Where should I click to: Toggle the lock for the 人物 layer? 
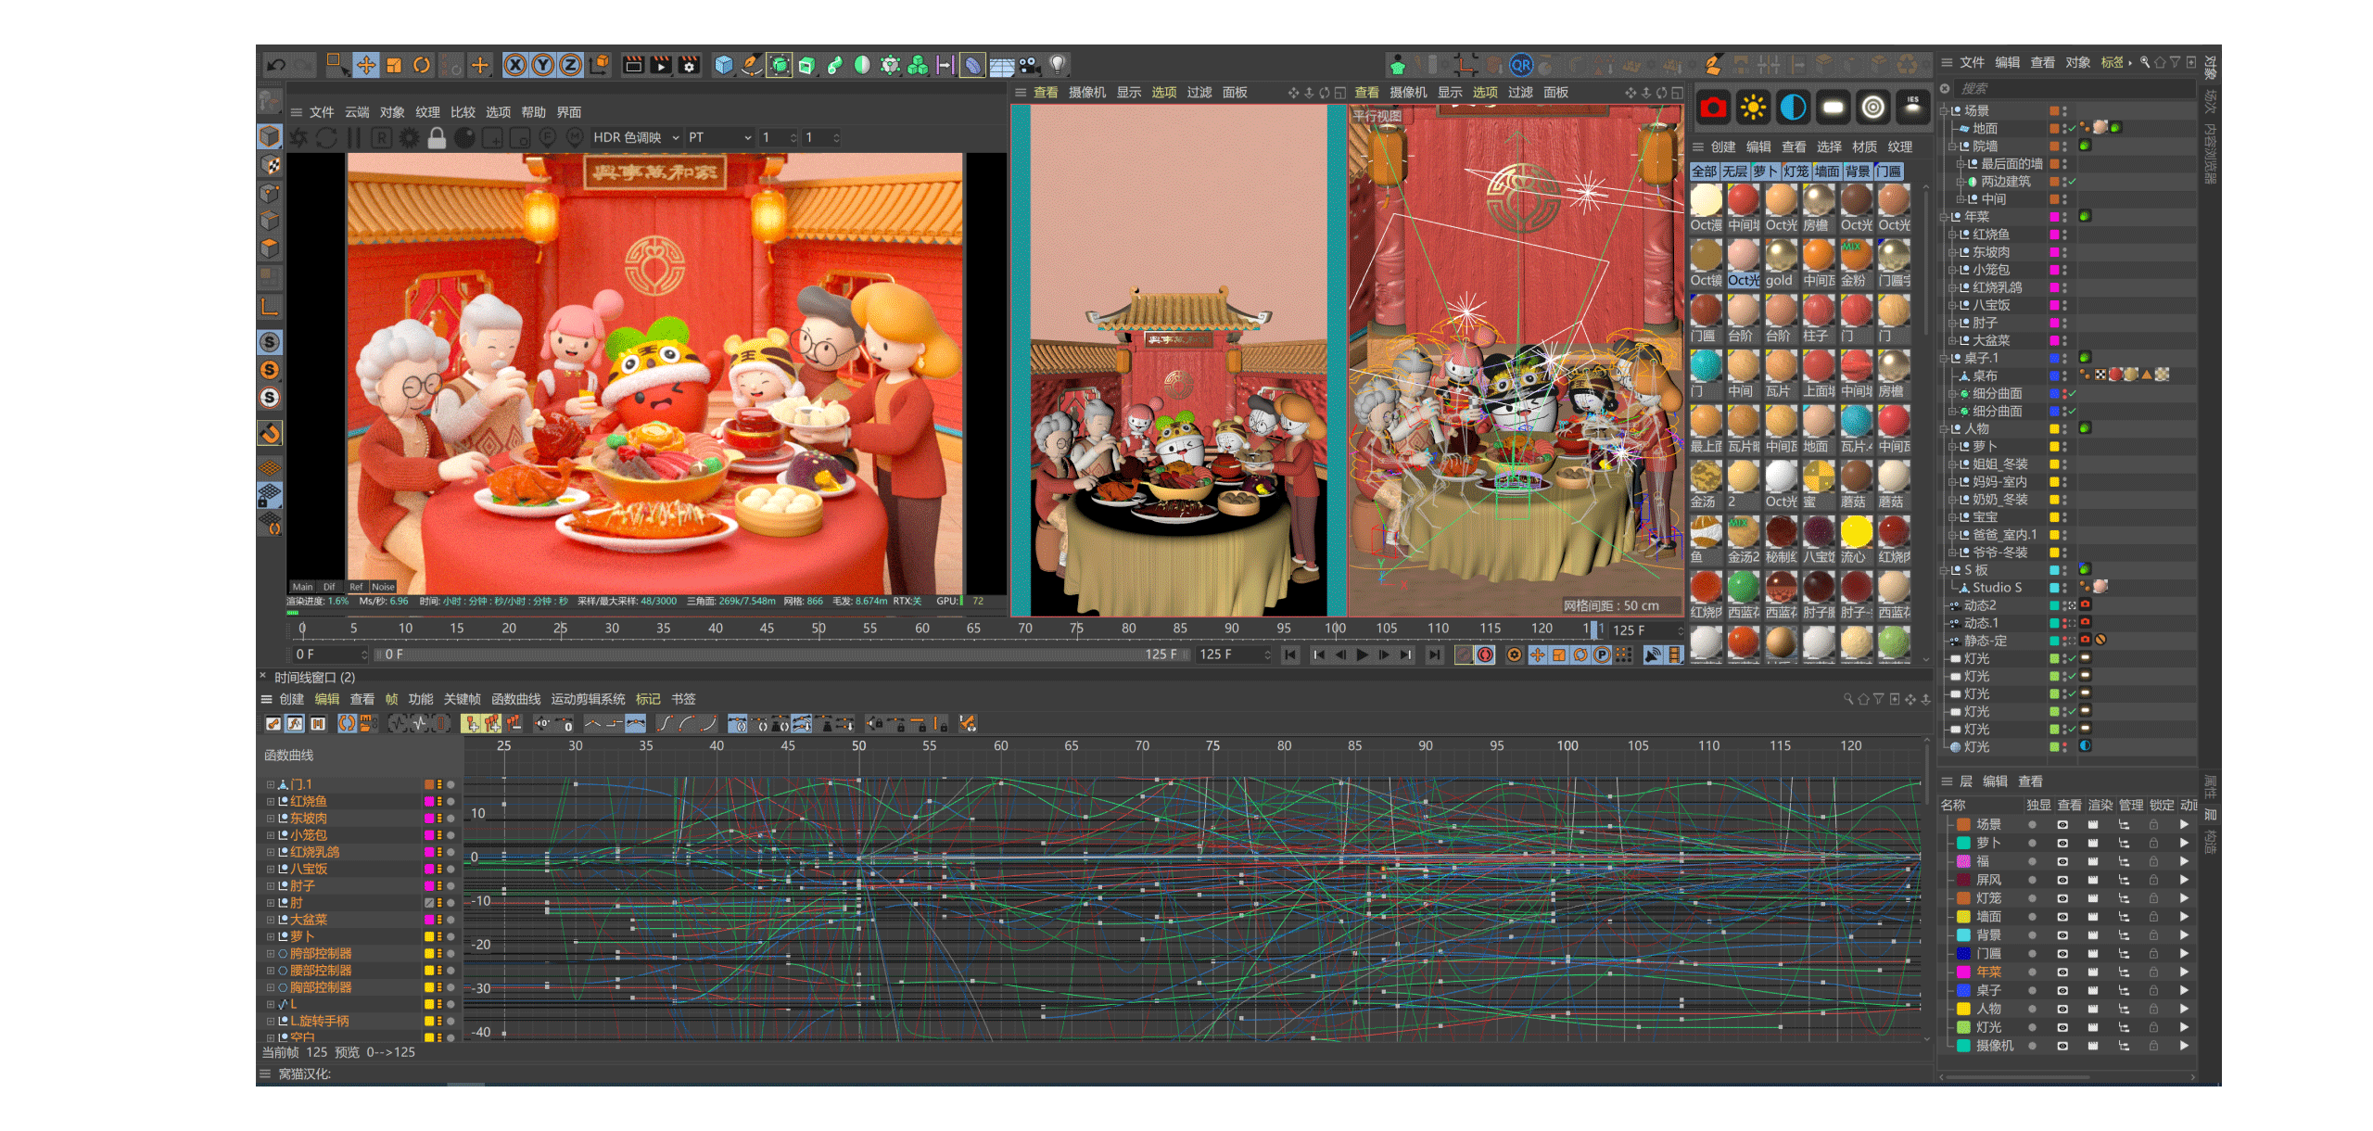pyautogui.click(x=2154, y=1010)
